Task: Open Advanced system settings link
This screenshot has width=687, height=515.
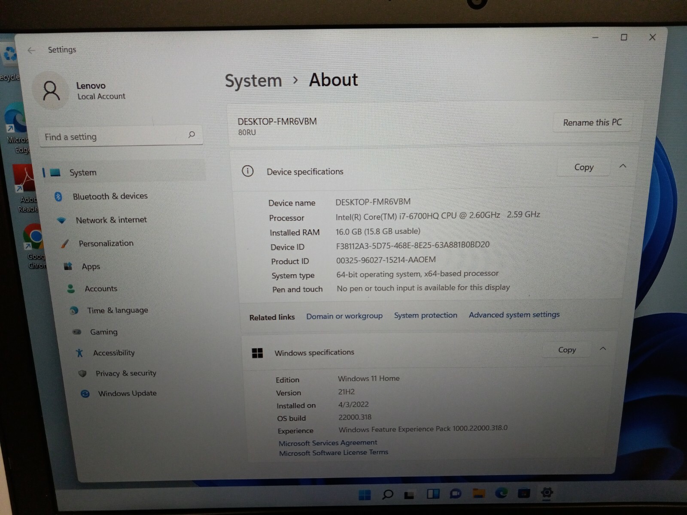Action: [514, 315]
